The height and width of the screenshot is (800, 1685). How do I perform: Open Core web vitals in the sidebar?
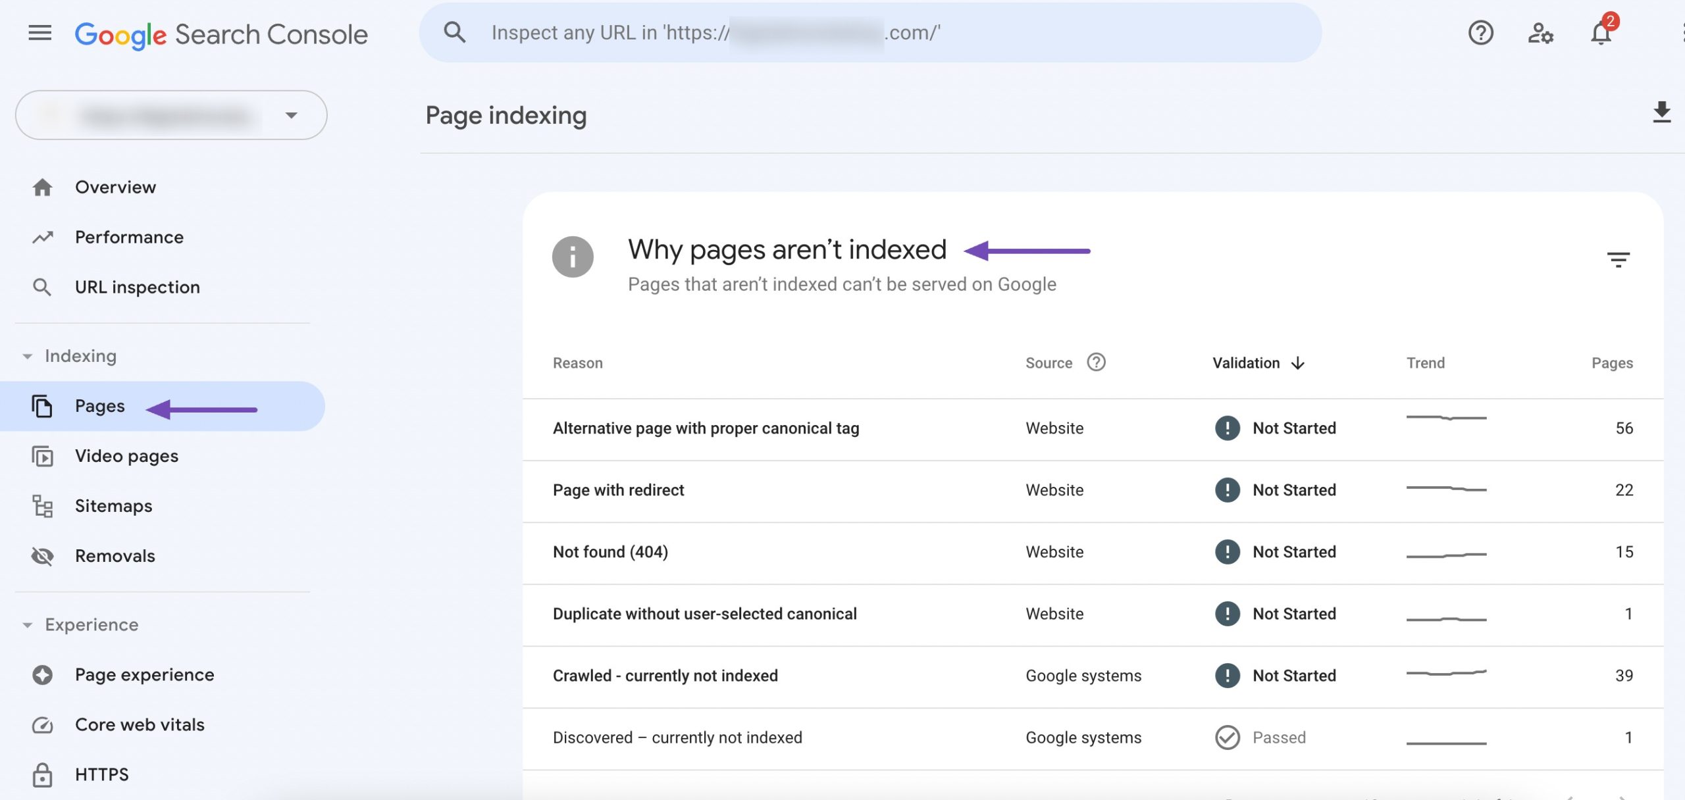pos(139,724)
